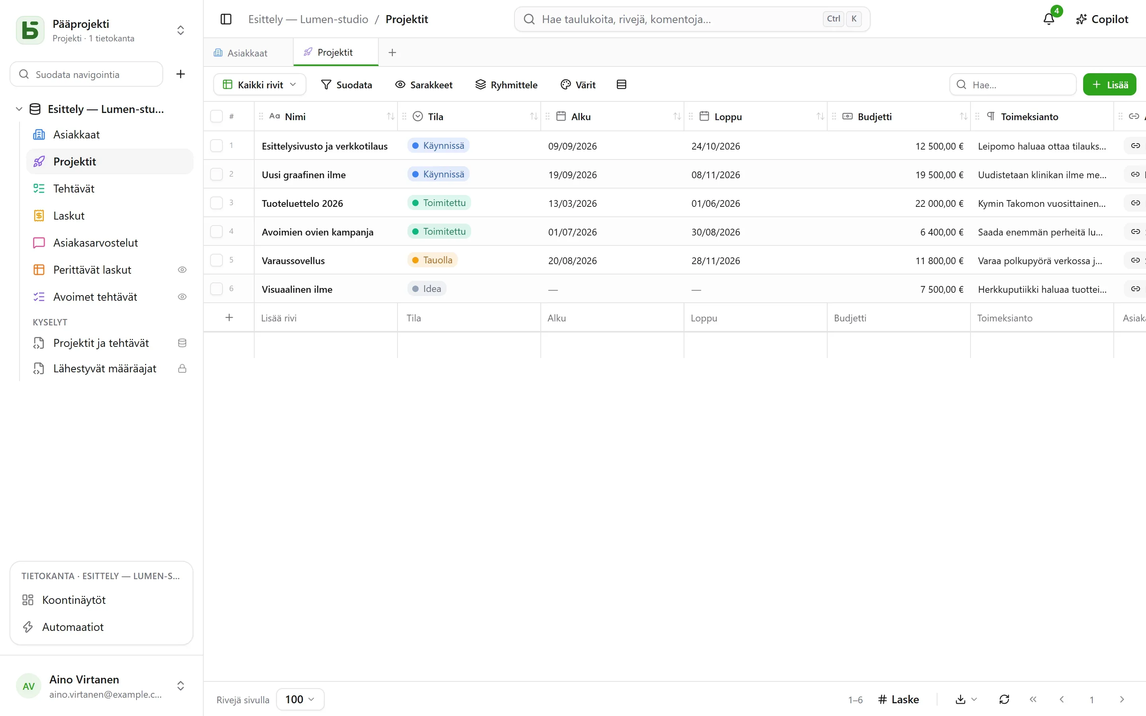Image resolution: width=1146 pixels, height=716 pixels.
Task: Click the download export icon
Action: [x=960, y=699]
